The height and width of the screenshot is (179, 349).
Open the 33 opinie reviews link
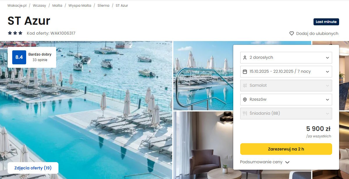[x=40, y=60]
